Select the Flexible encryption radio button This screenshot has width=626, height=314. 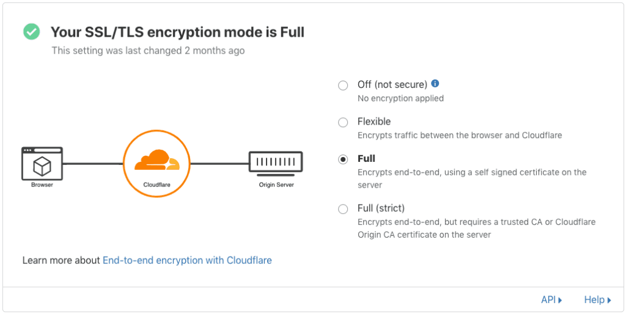pos(343,122)
